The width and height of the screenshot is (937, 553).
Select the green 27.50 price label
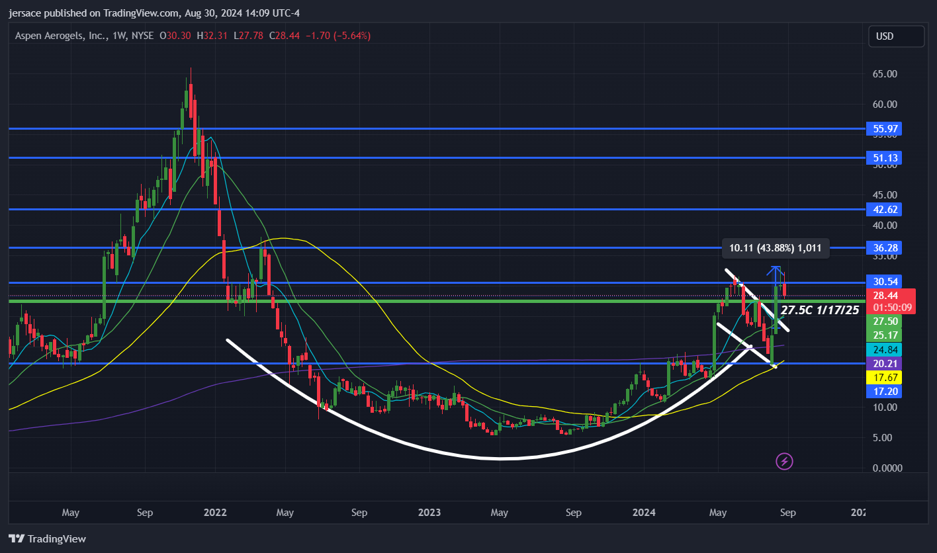[x=883, y=321]
